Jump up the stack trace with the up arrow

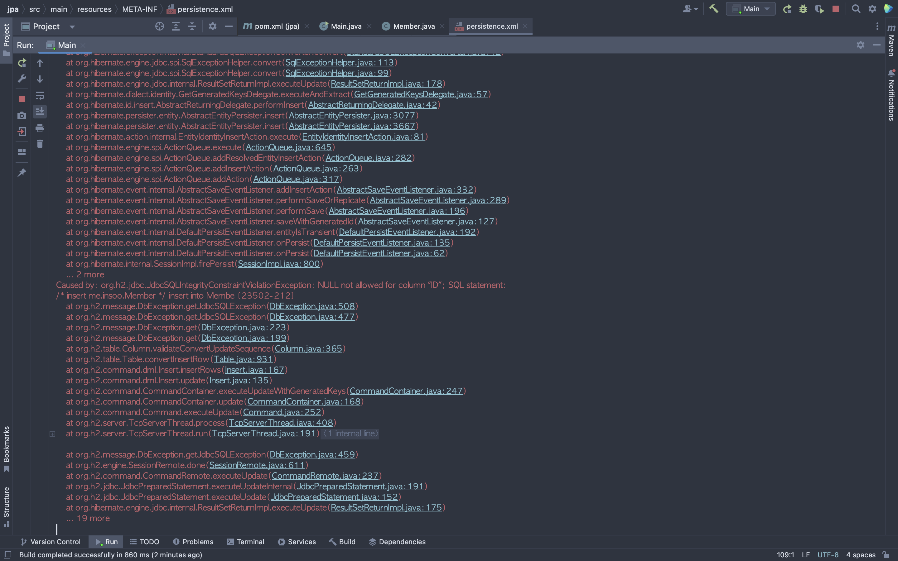(40, 63)
